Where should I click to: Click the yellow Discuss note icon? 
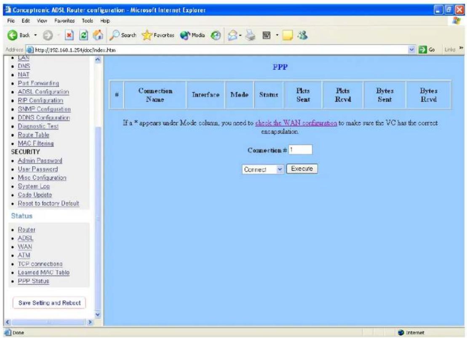tap(288, 35)
